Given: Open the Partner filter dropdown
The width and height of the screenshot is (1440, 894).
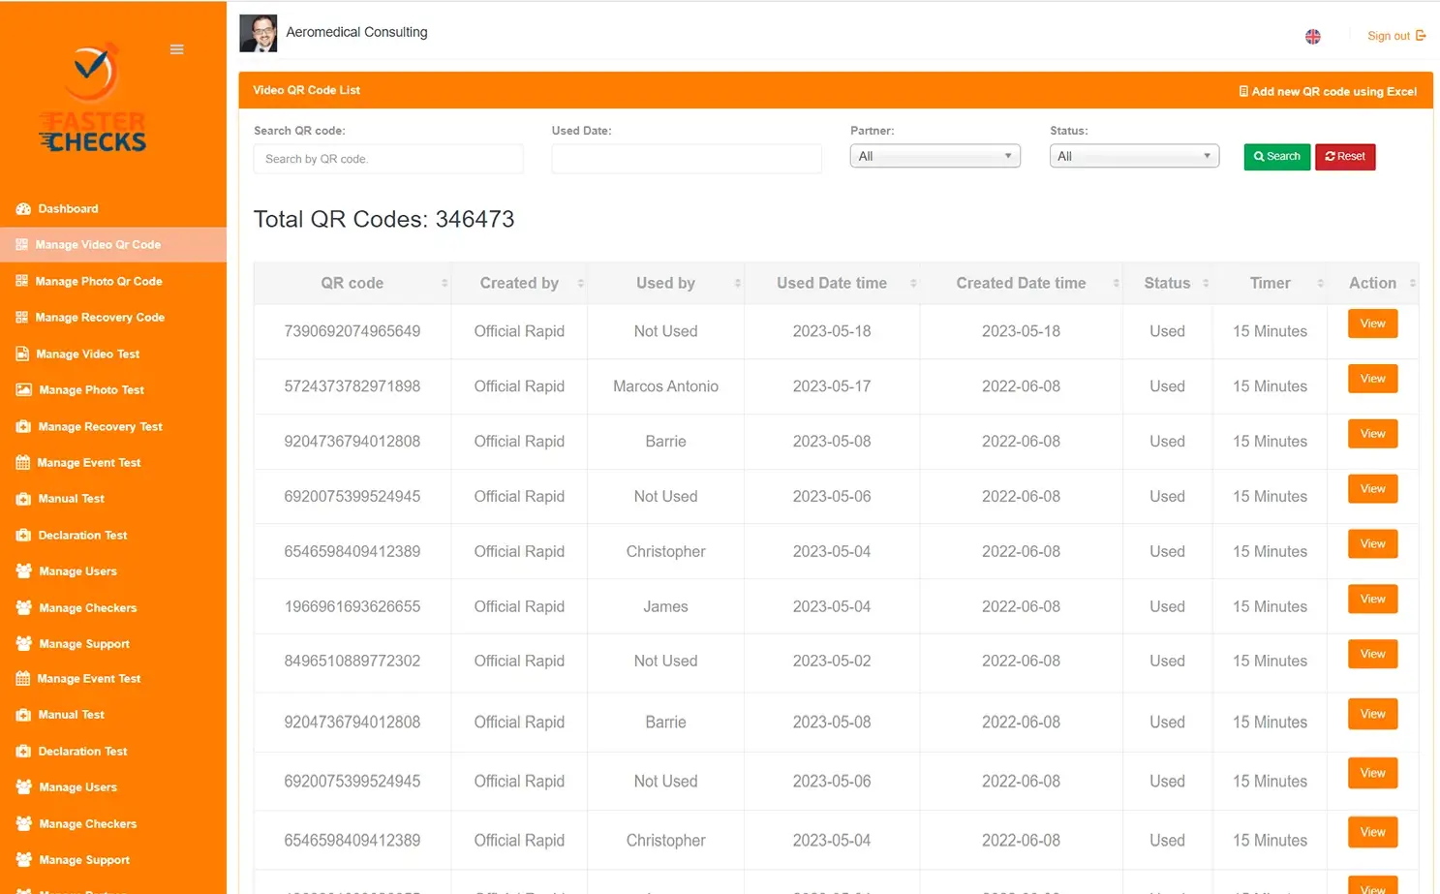Looking at the screenshot, I should point(934,155).
